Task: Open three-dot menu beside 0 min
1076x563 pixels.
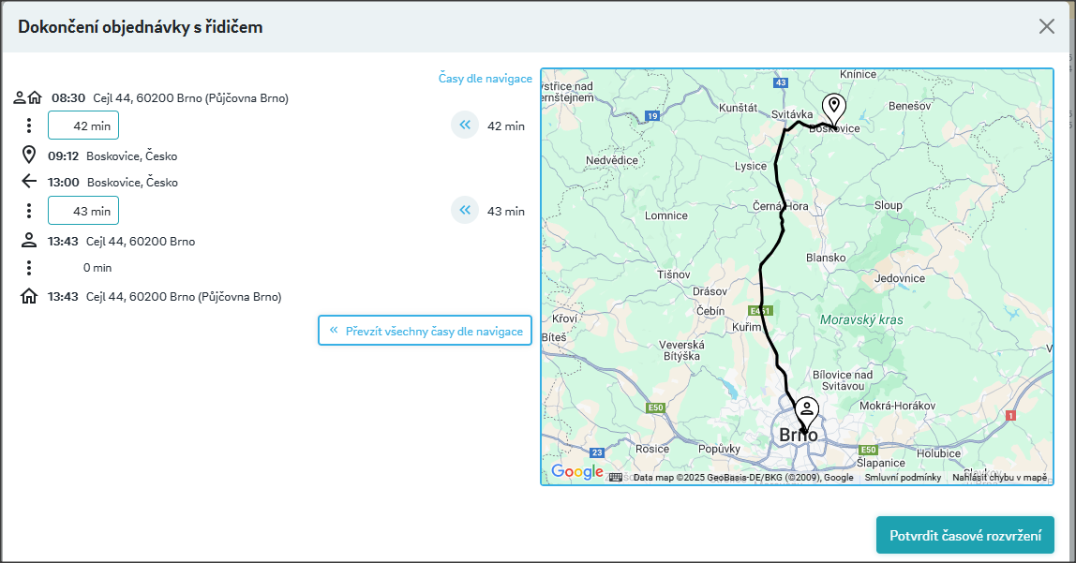Action: 29,268
